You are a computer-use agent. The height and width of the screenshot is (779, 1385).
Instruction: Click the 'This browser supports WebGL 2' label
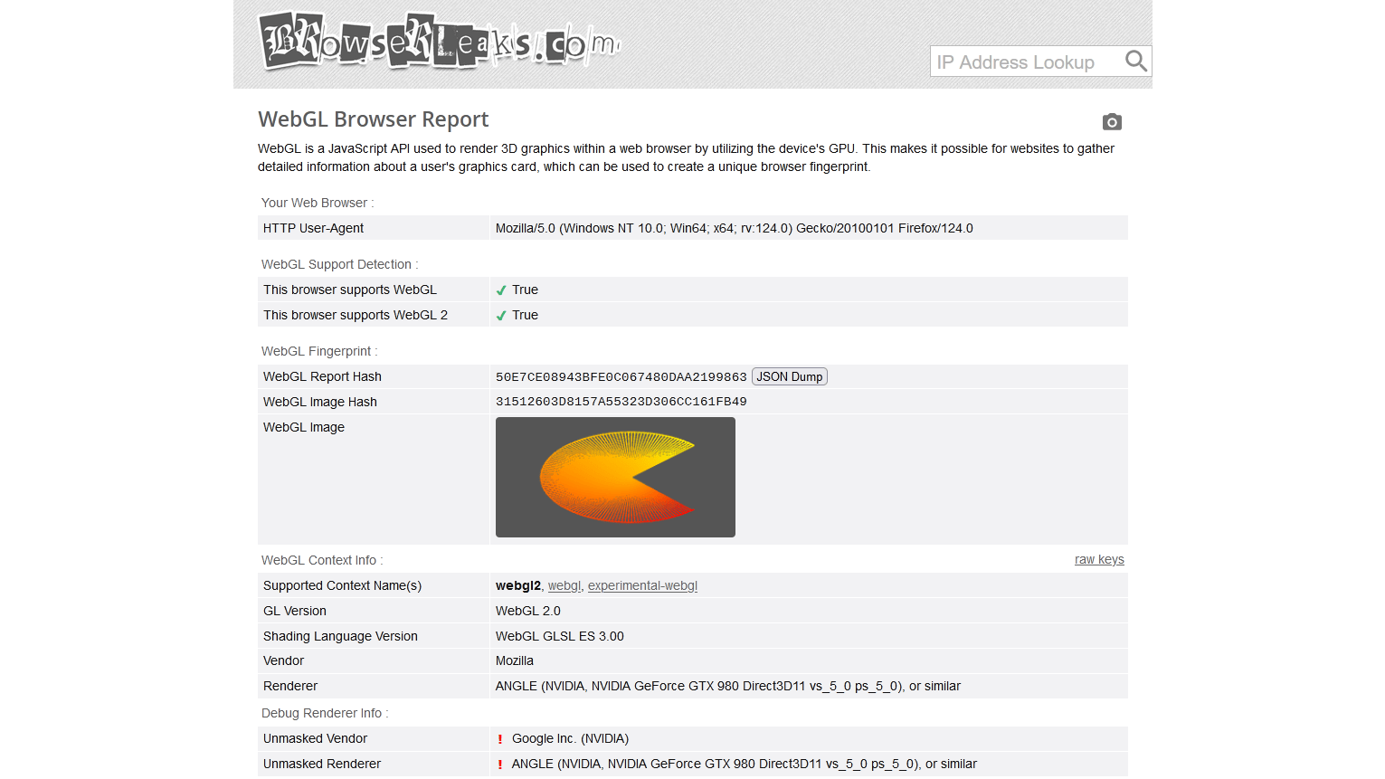pyautogui.click(x=356, y=315)
